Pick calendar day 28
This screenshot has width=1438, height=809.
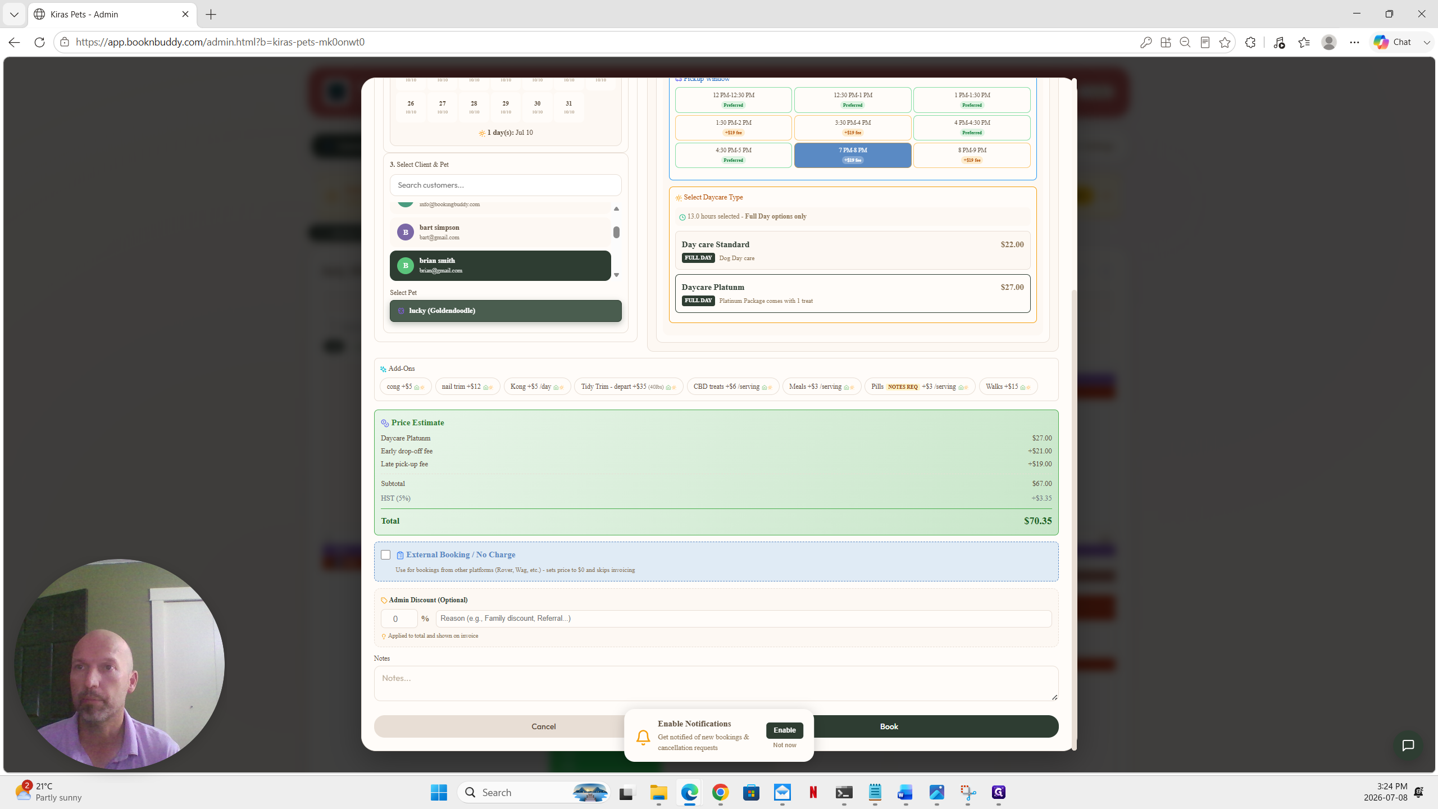pyautogui.click(x=474, y=107)
